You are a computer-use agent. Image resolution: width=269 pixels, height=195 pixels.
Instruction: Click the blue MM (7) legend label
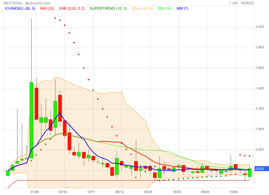point(182,9)
